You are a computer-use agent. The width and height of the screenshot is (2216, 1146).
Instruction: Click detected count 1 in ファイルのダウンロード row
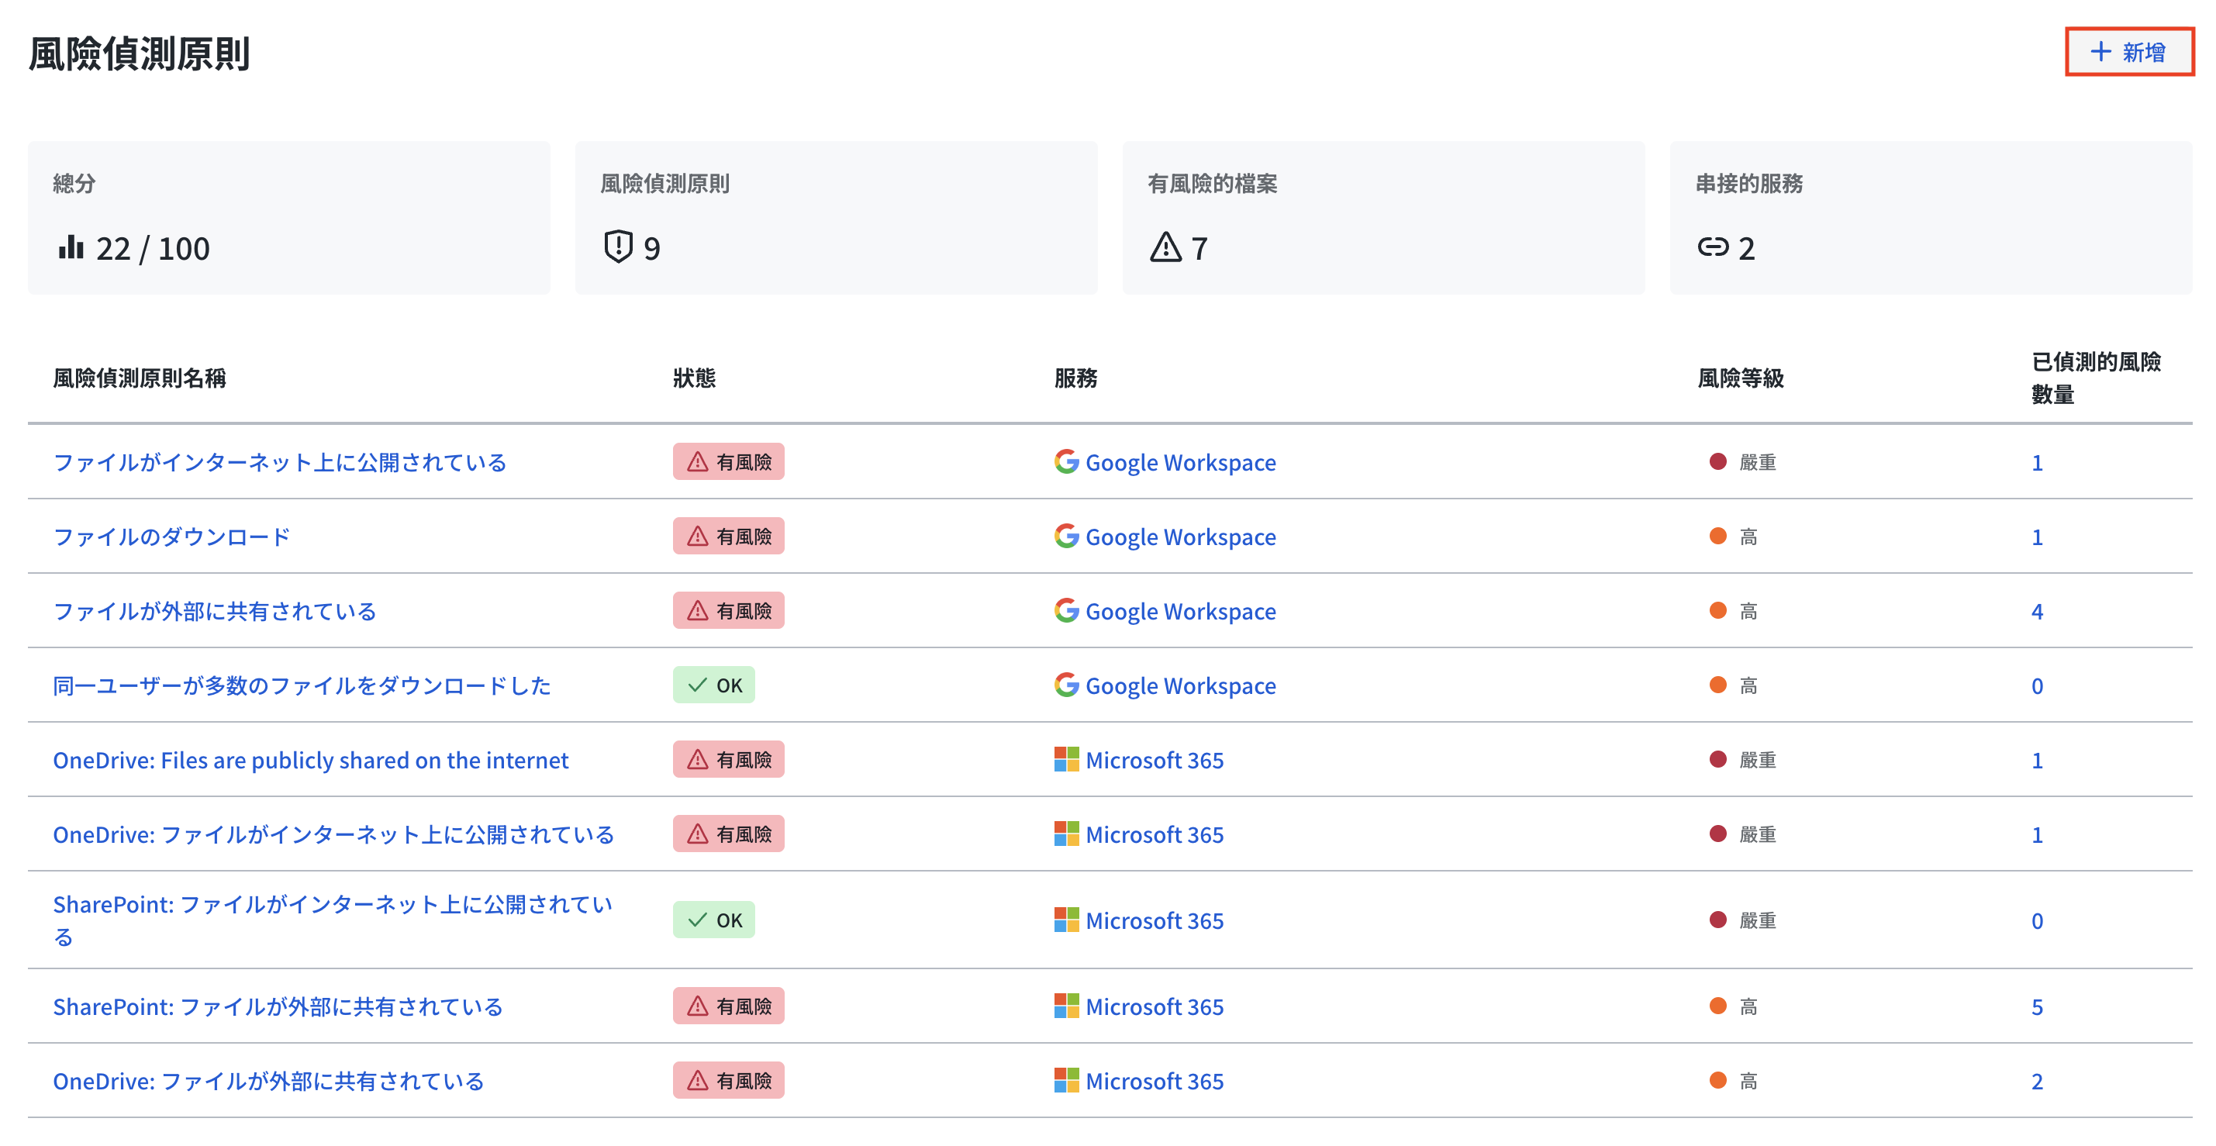(x=2037, y=537)
